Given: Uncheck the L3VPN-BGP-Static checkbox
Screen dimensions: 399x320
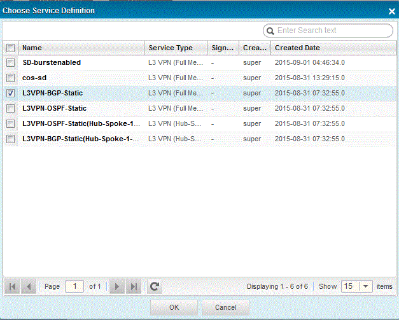Looking at the screenshot, I should 10,93.
